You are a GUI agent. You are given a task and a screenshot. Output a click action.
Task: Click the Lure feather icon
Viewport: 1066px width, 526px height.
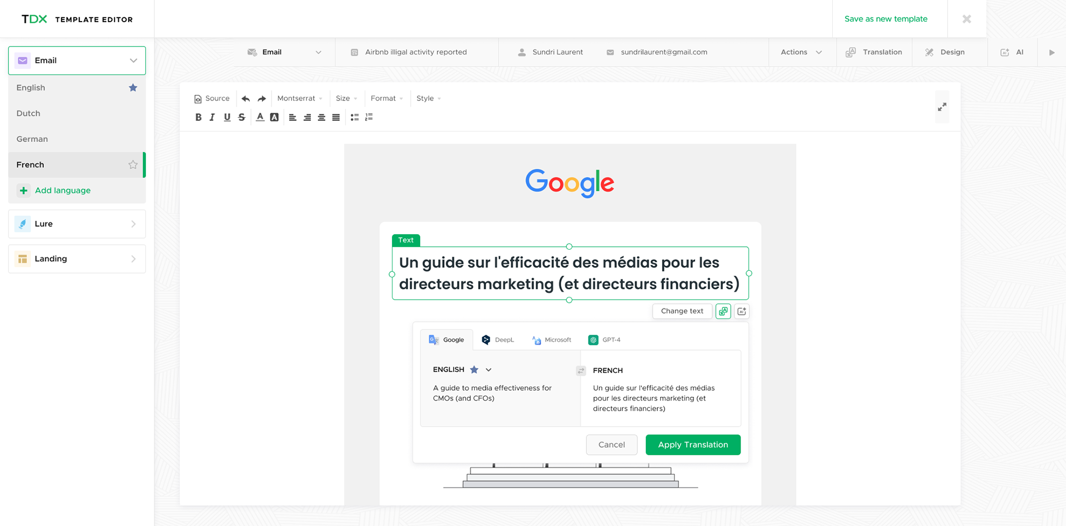tap(22, 224)
